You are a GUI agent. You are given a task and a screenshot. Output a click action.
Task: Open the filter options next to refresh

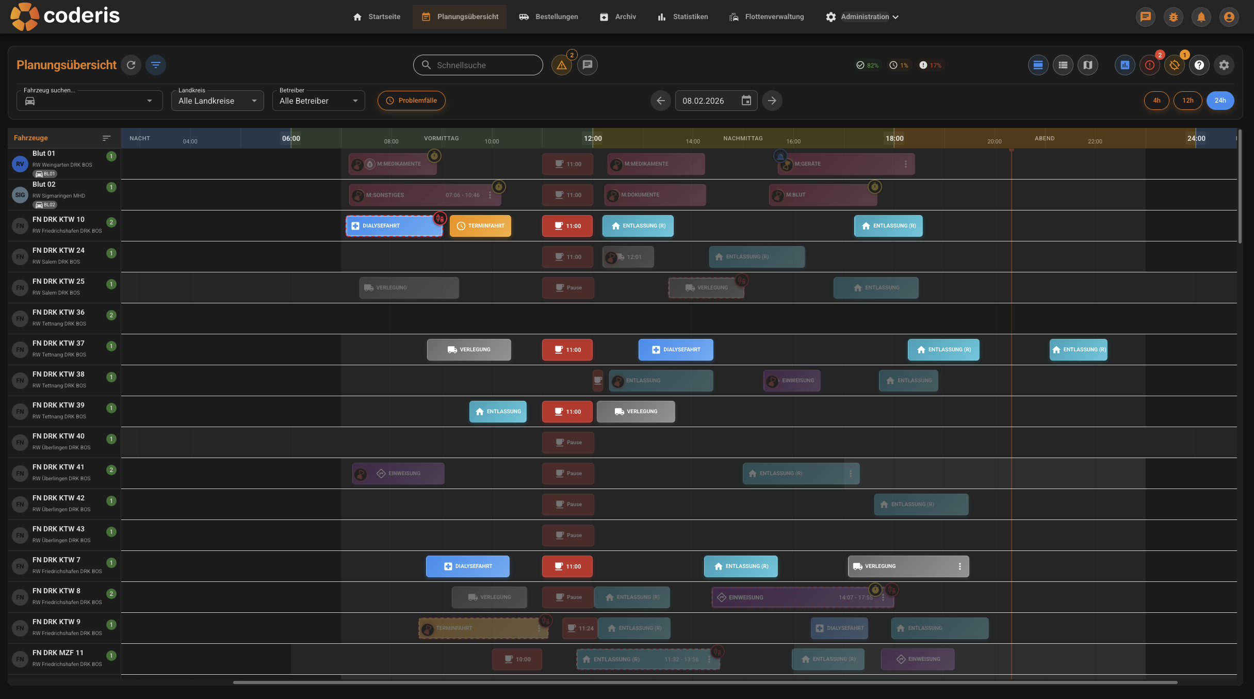[x=156, y=65]
